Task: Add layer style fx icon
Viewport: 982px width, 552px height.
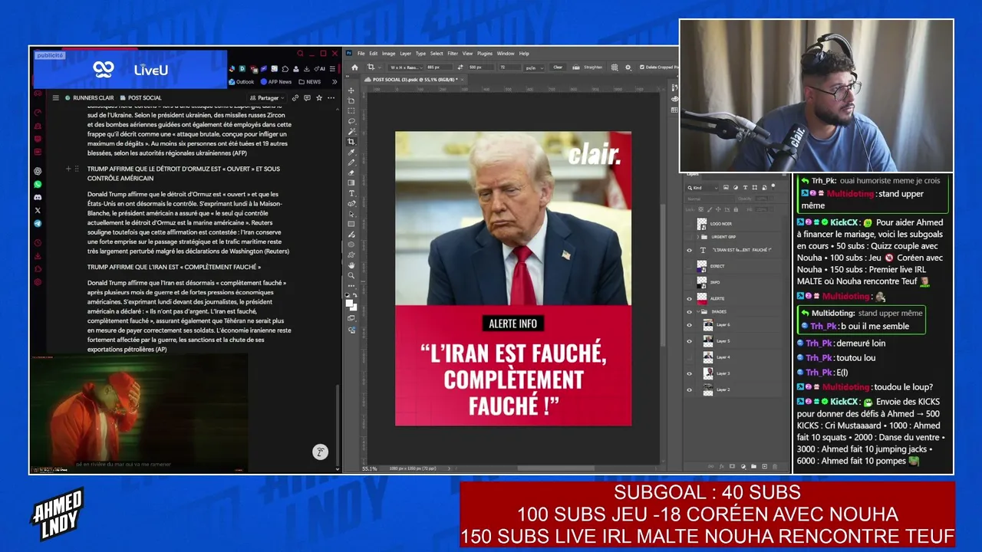Action: click(721, 465)
